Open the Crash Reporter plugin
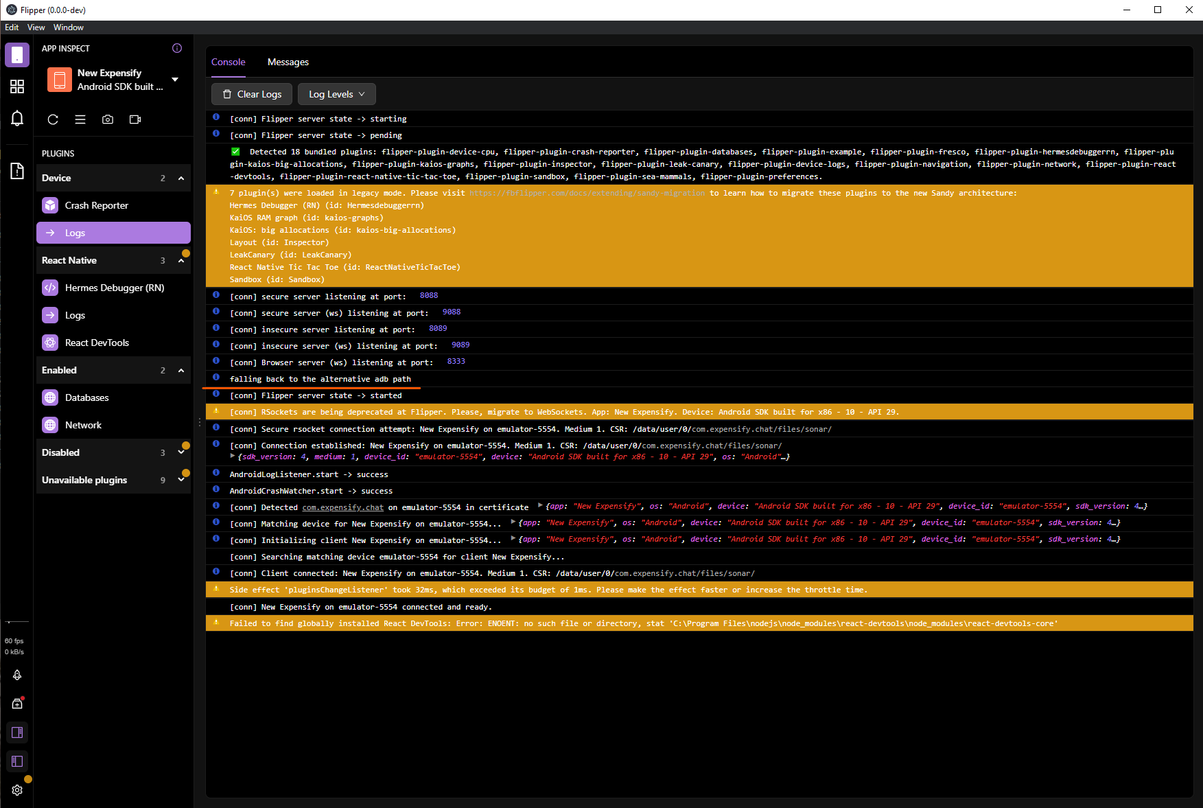1203x808 pixels. (113, 205)
